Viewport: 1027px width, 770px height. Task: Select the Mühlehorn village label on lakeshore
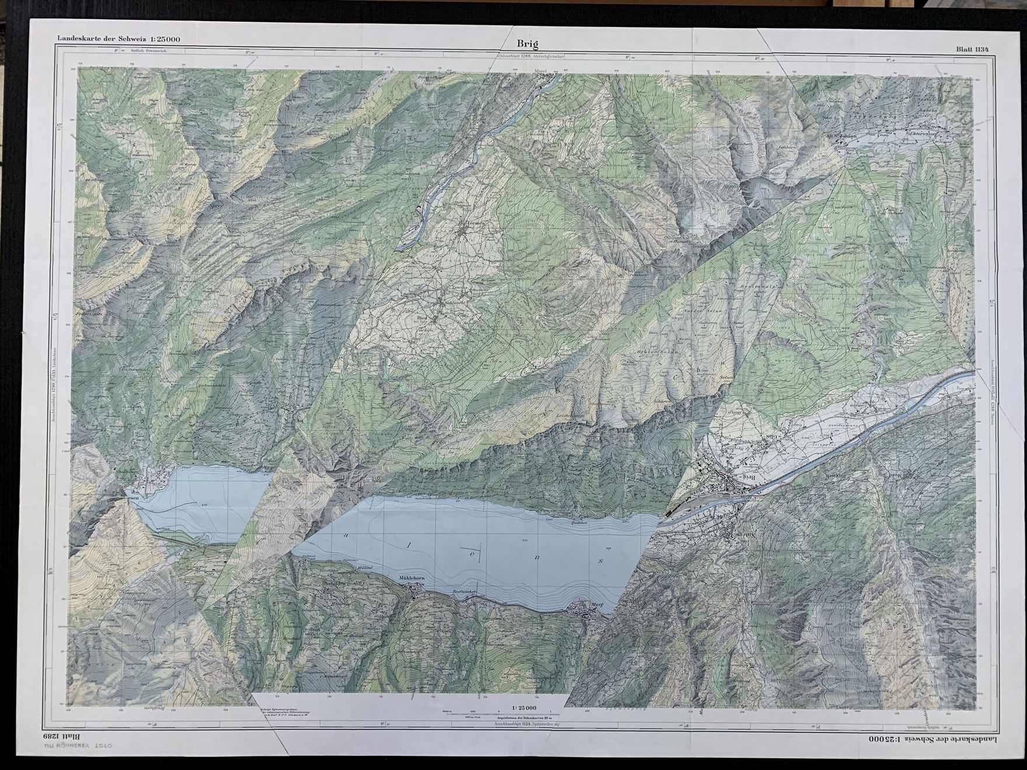coord(411,578)
